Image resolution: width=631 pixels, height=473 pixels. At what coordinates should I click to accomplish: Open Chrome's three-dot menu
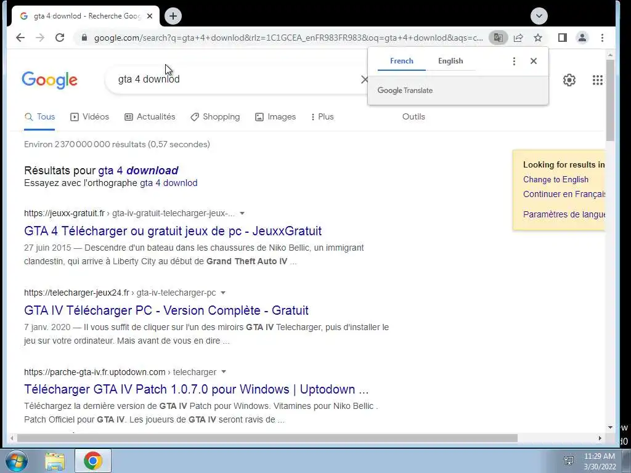point(603,38)
